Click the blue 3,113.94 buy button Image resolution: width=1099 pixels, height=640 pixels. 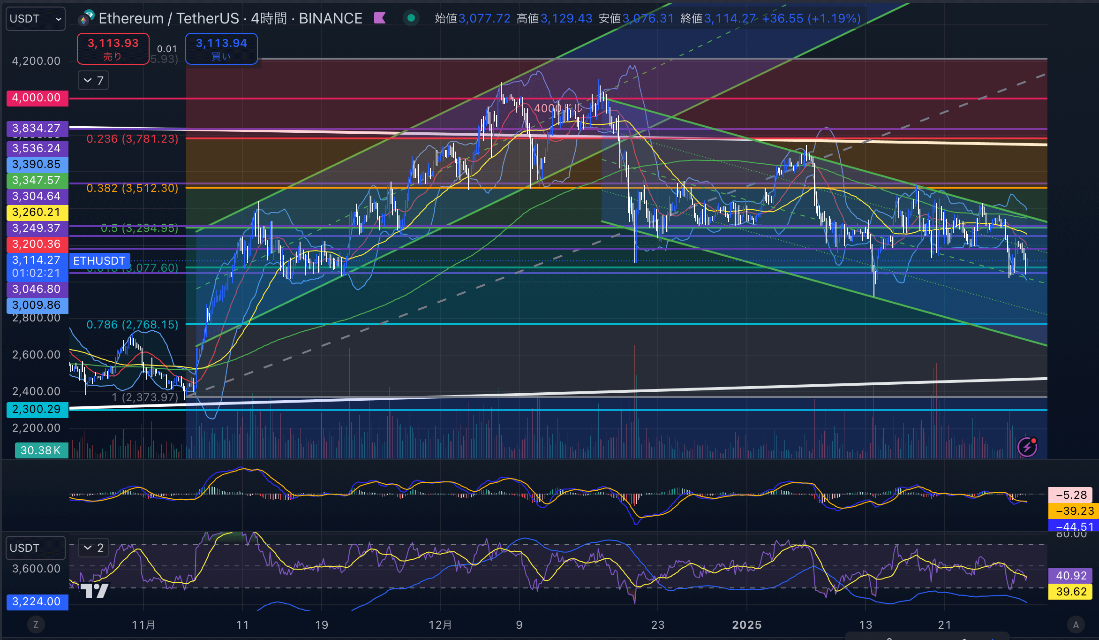tap(221, 49)
